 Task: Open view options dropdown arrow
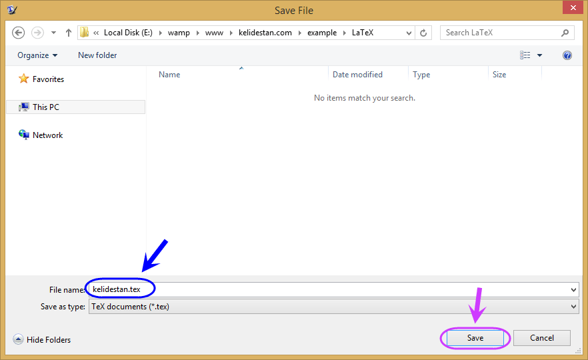click(x=539, y=55)
